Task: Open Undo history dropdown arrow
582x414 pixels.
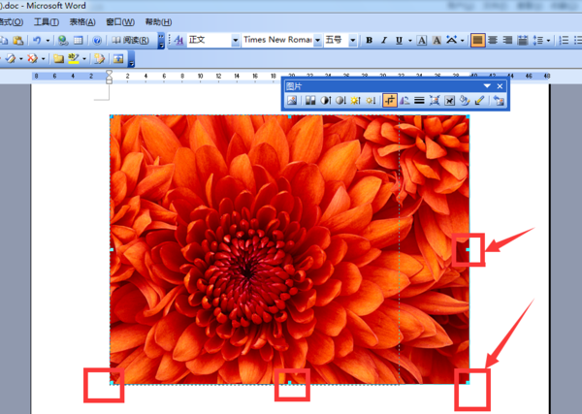Action: [x=48, y=41]
